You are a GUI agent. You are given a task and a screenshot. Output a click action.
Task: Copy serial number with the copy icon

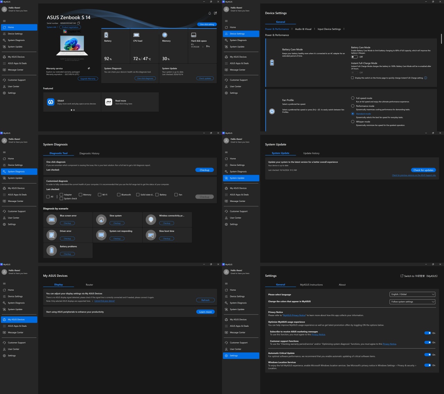coord(78,23)
